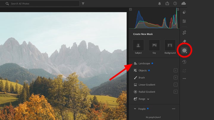Toggle the histogram highlight clipping indicator
The image size is (214, 120).
(x=178, y=9)
